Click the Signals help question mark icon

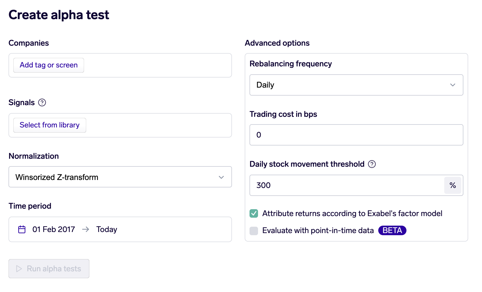click(x=42, y=102)
